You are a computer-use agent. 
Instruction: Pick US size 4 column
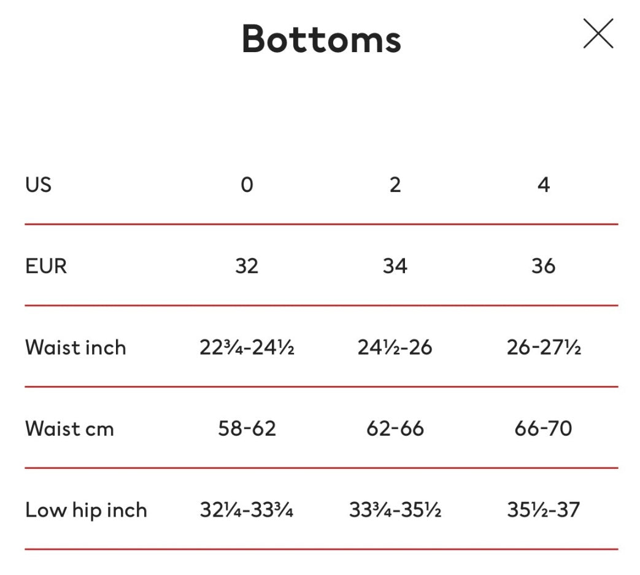(544, 184)
